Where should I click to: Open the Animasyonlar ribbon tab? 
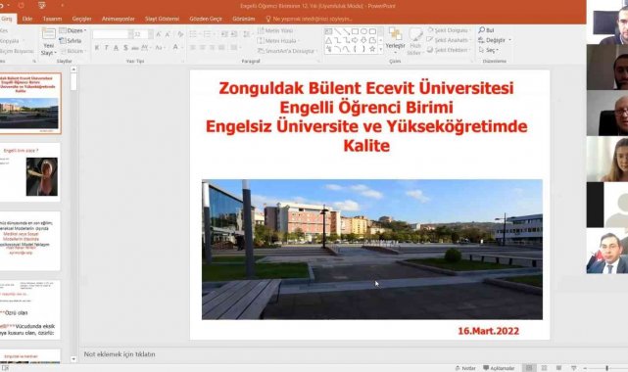coord(119,19)
